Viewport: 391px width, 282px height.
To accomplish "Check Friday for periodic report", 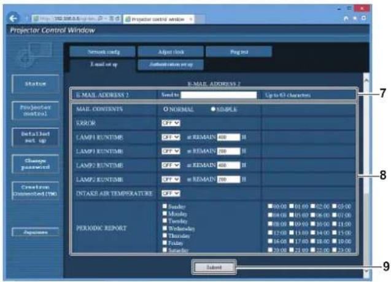I will [165, 242].
